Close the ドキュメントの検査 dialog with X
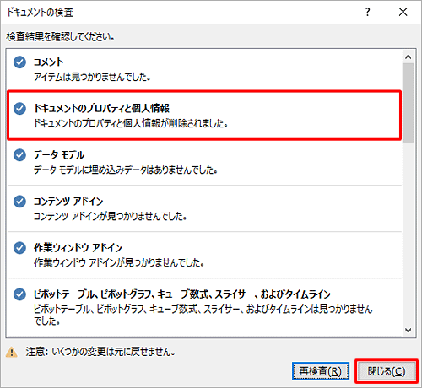The image size is (422, 388). 403,12
